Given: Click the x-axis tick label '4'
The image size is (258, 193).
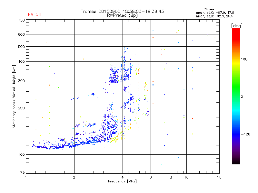Looking at the screenshot, I should pyautogui.click(x=123, y=177).
